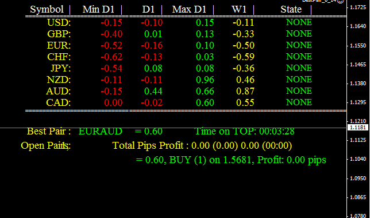The width and height of the screenshot is (370, 218).
Task: Select AUD Max D1 value 0.66
Action: click(x=205, y=91)
